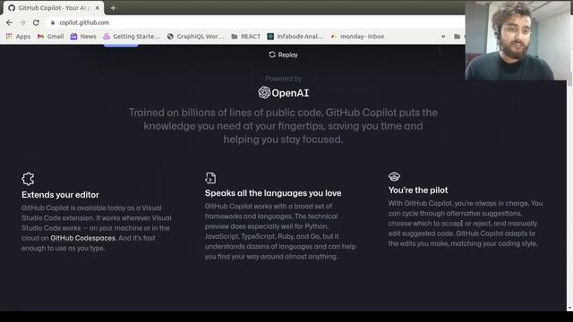This screenshot has width=573, height=322.
Task: Open the GraphiQL Wor... bookmark
Action: [x=195, y=37]
